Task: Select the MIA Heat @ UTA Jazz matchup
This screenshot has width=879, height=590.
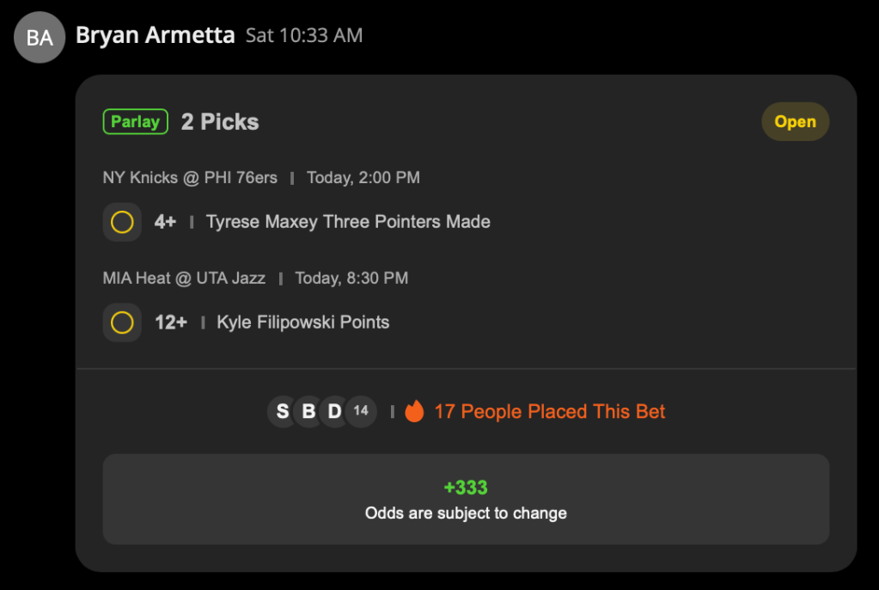Action: (184, 278)
